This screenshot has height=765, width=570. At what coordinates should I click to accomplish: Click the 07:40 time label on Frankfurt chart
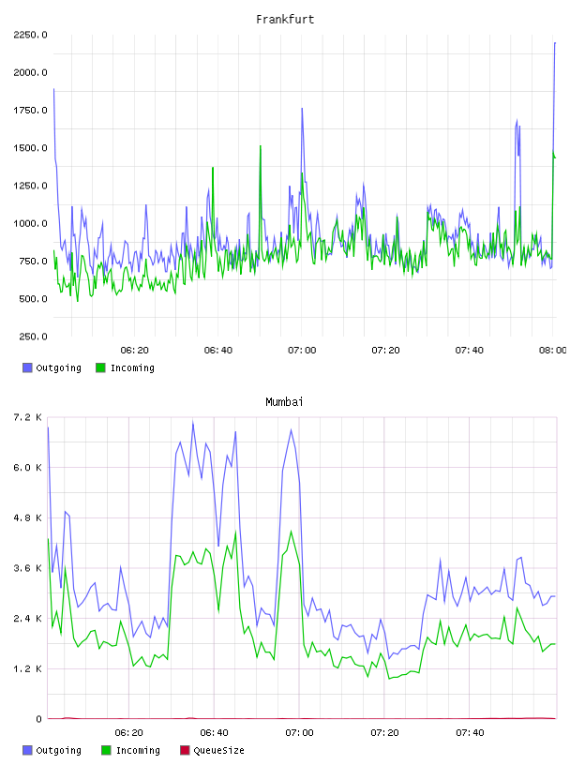[x=470, y=351]
